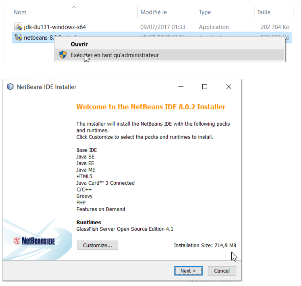Open the Customize... packs dialog
The image size is (301, 286).
tap(97, 245)
